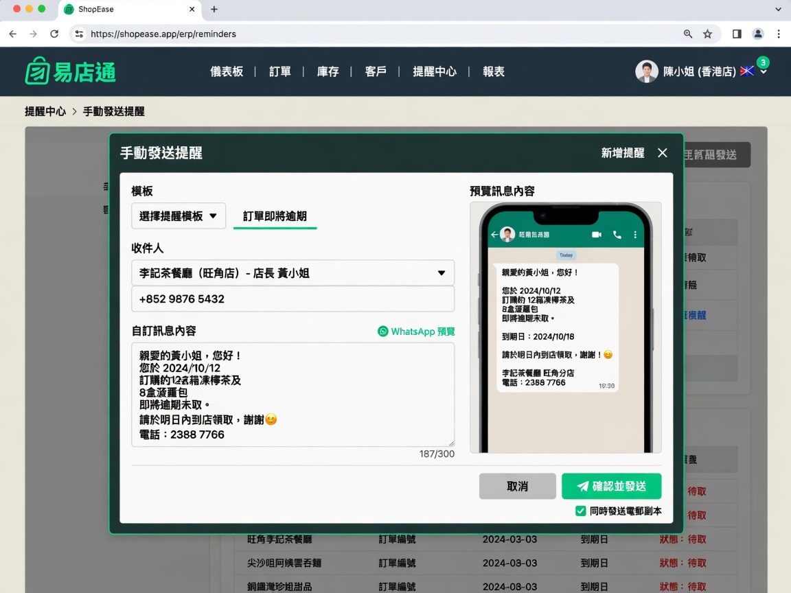Click 尖沙咀阿姨雲吞麵 row in background table
Viewport: 791px width, 593px height.
pos(484,563)
